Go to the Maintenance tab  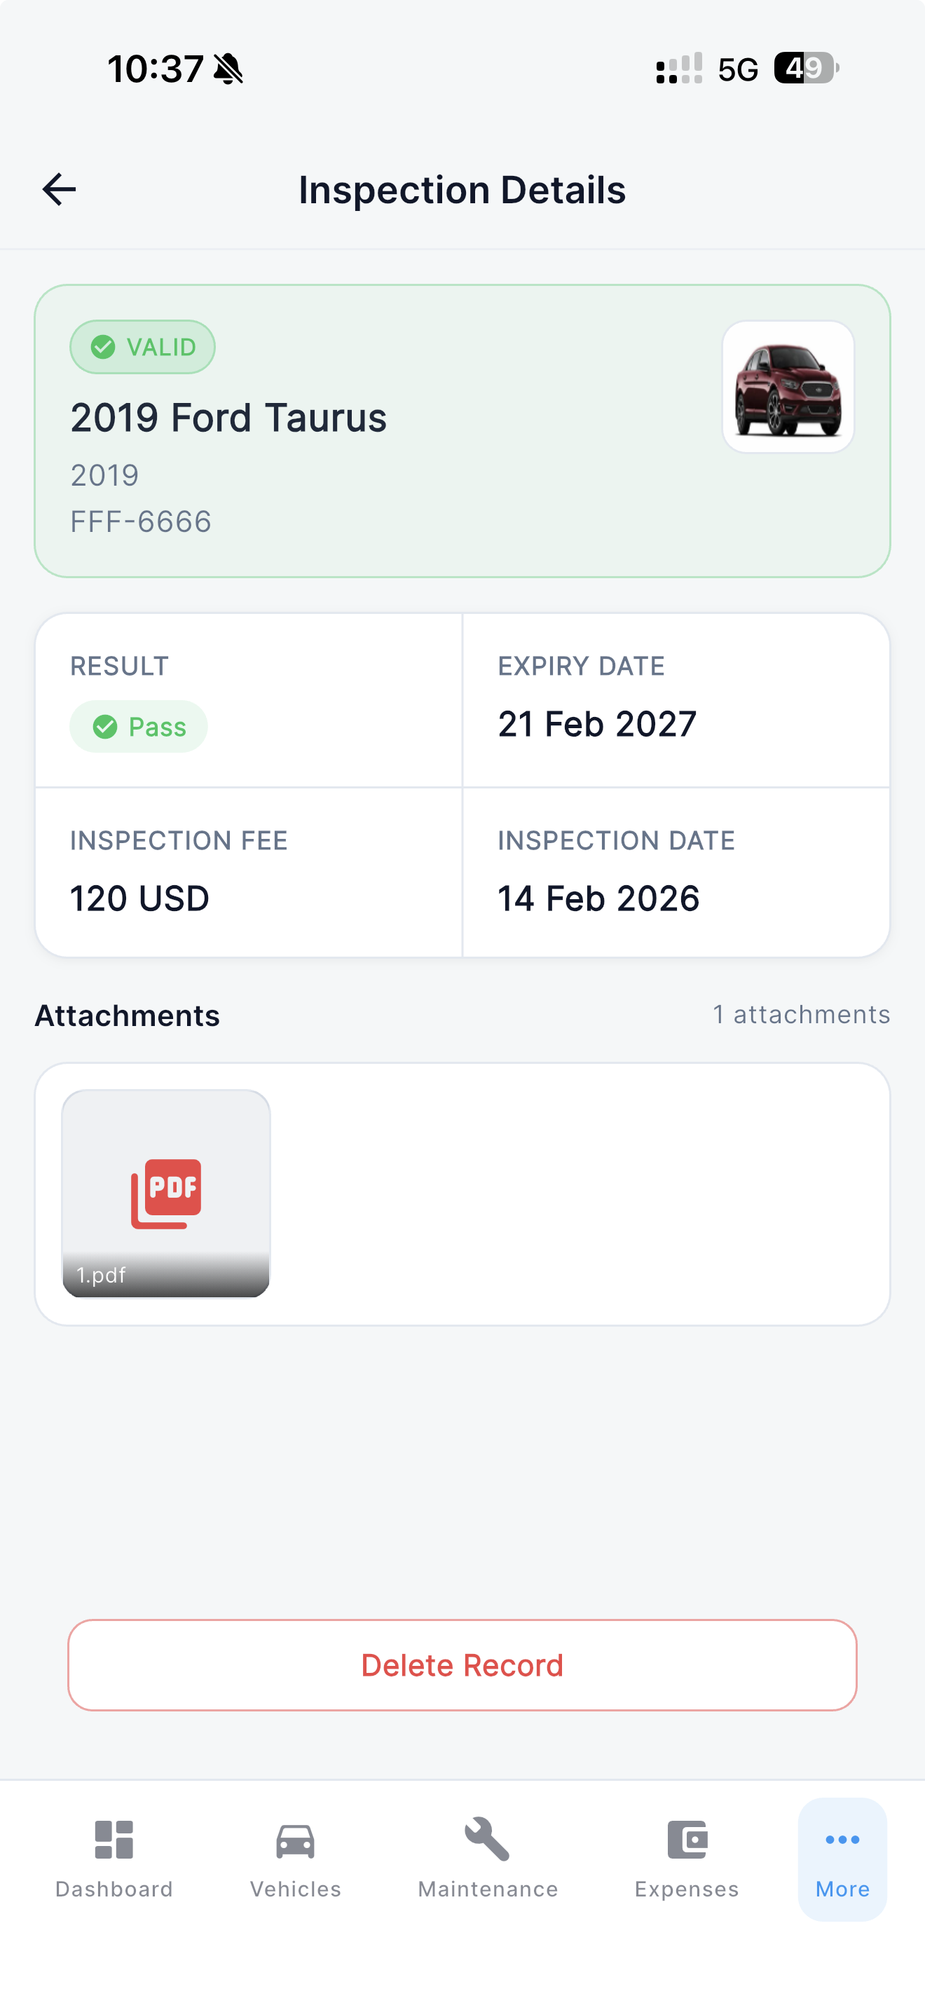(x=488, y=1859)
